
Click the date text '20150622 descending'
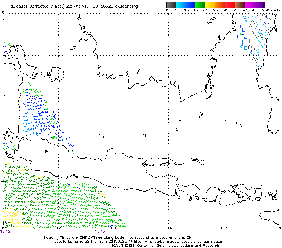[115, 6]
